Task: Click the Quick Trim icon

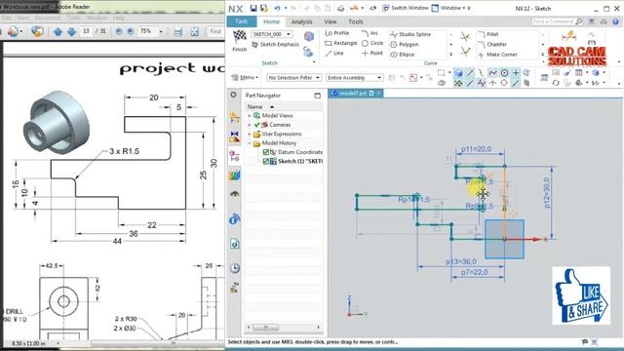Action: pyautogui.click(x=465, y=37)
